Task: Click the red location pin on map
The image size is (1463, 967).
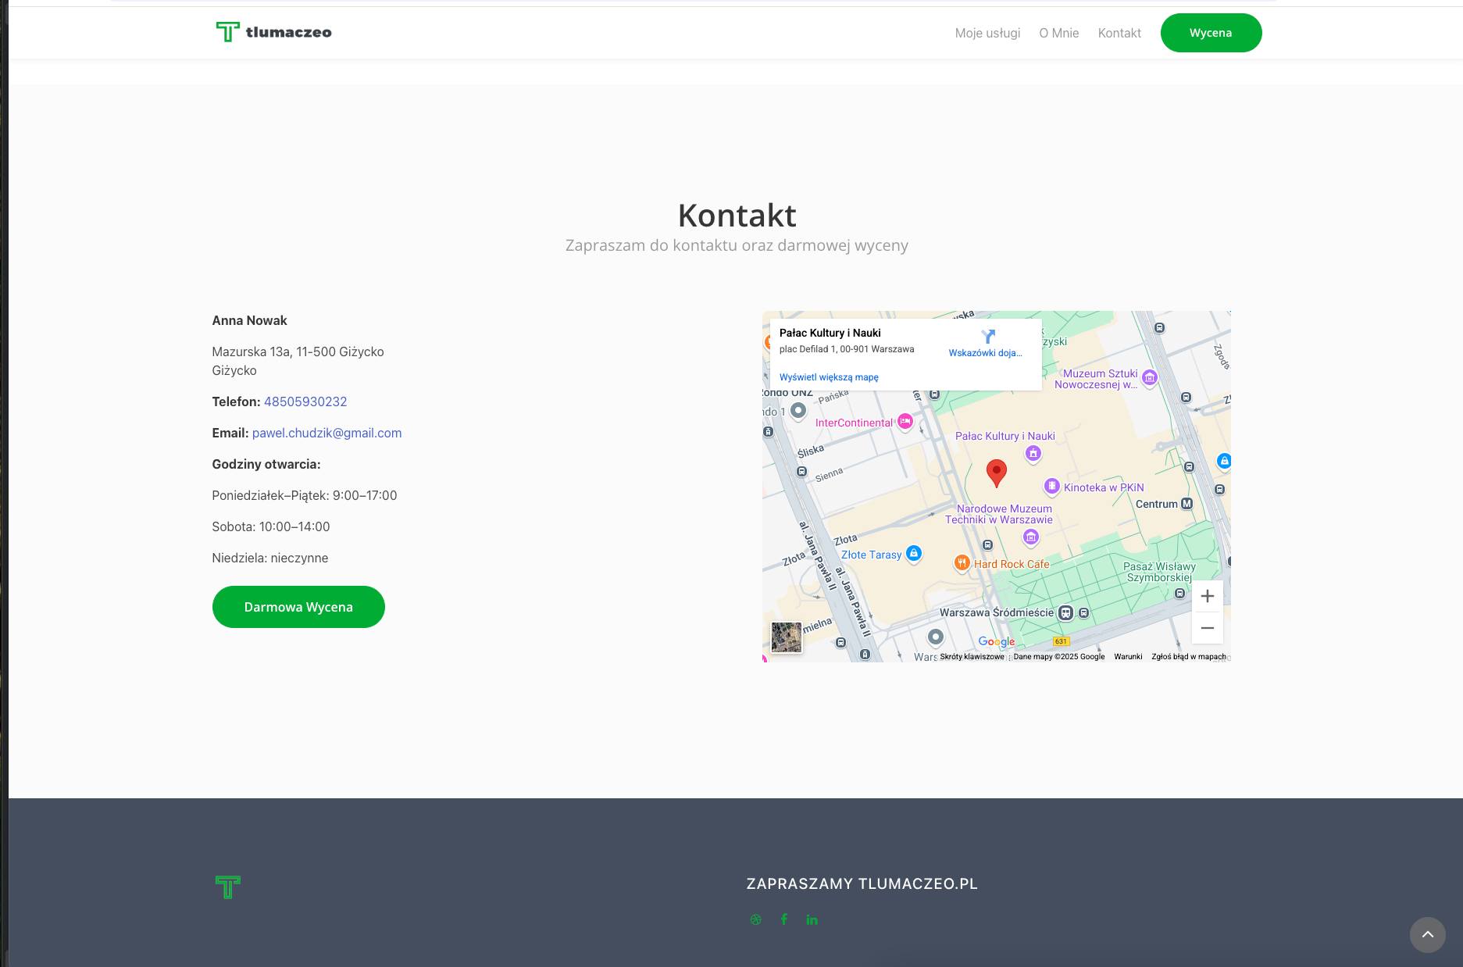Action: click(996, 473)
